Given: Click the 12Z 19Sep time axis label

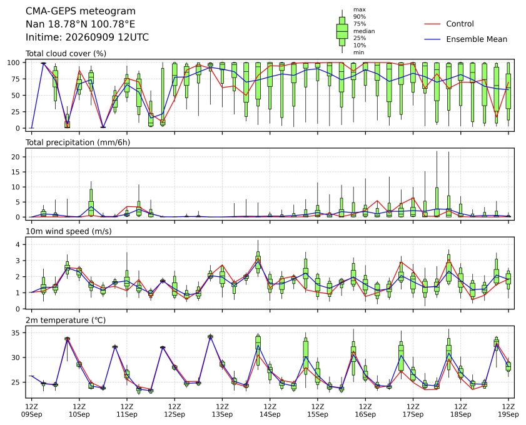Looking at the screenshot, I should (508, 411).
